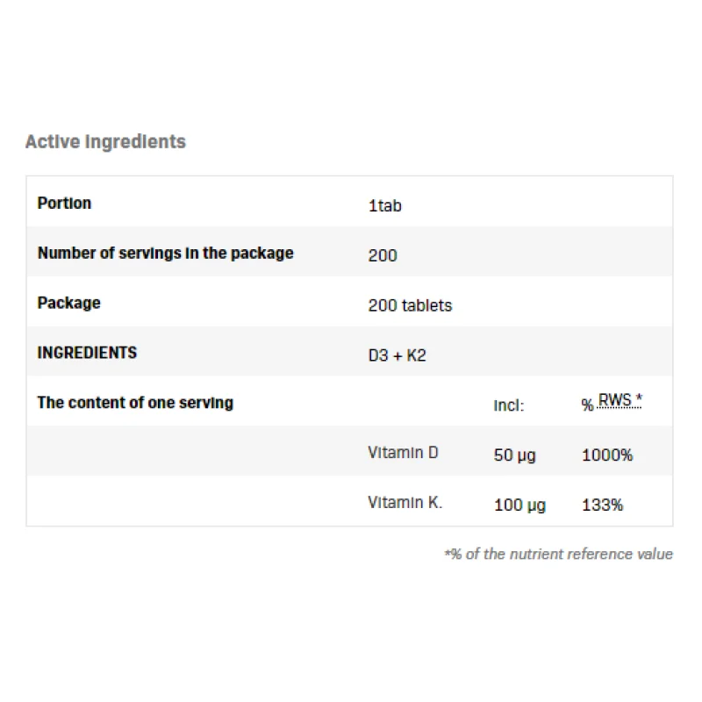
Task: Select the servings count value 200
Action: pyautogui.click(x=383, y=255)
